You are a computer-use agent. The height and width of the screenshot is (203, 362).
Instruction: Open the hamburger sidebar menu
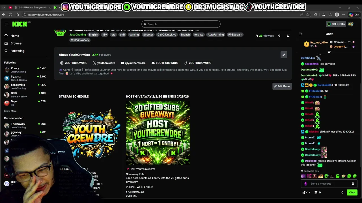click(7, 24)
